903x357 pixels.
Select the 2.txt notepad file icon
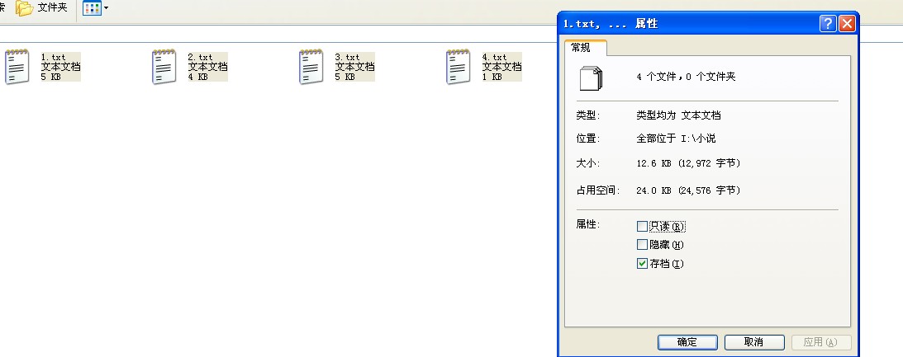164,67
